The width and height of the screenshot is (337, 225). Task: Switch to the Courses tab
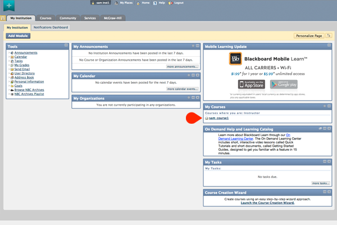(x=45, y=18)
